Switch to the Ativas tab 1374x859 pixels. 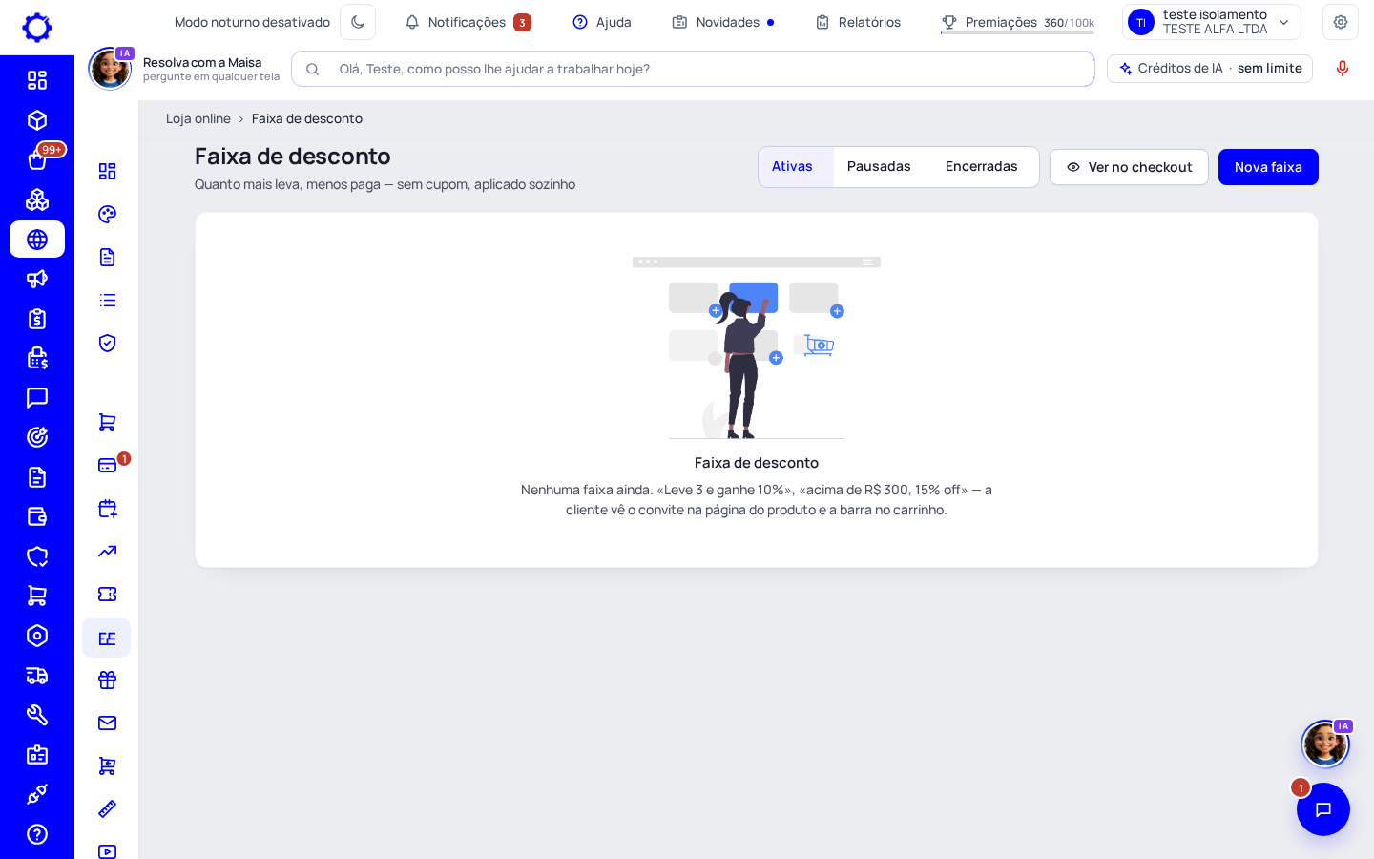(792, 167)
